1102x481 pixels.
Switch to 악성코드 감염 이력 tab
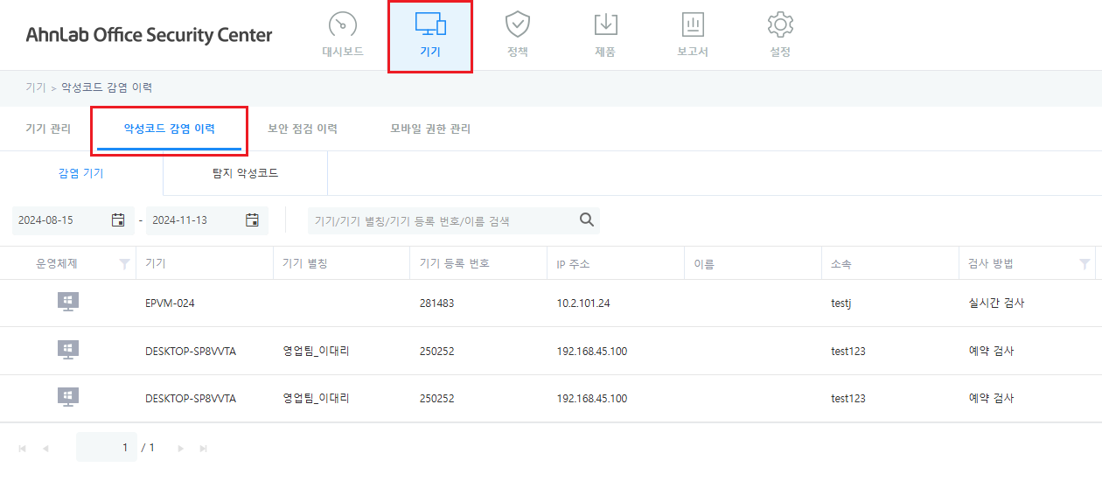click(x=170, y=129)
